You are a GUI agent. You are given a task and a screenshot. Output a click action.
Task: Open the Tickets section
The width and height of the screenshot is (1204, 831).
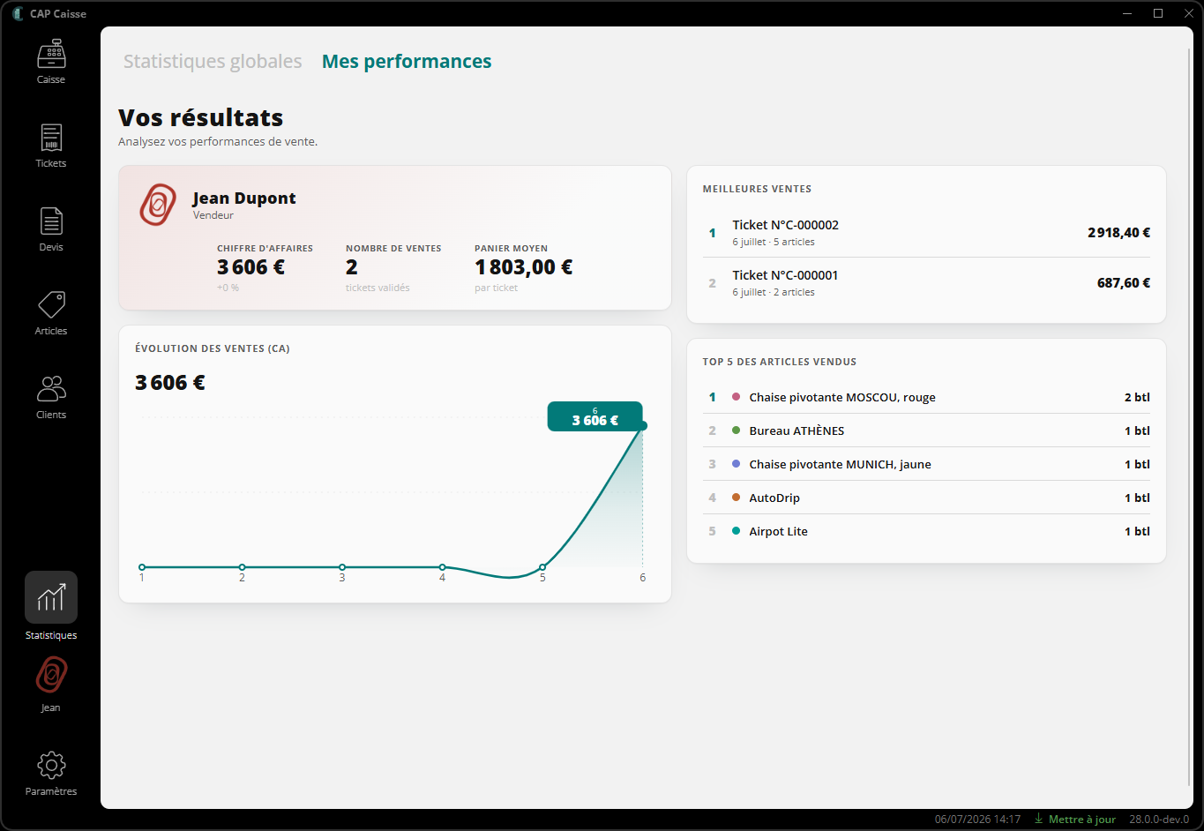coord(51,146)
